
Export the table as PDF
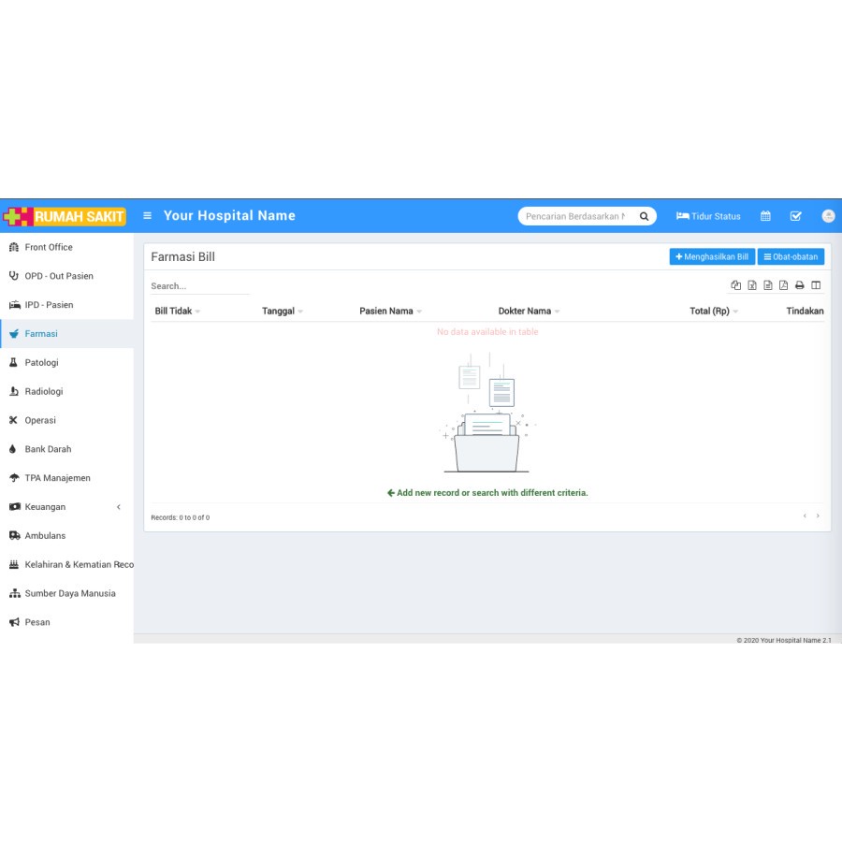[x=784, y=285]
